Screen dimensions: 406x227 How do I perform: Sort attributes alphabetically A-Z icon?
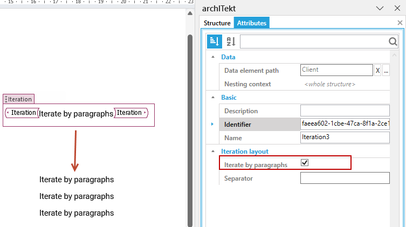click(x=231, y=41)
